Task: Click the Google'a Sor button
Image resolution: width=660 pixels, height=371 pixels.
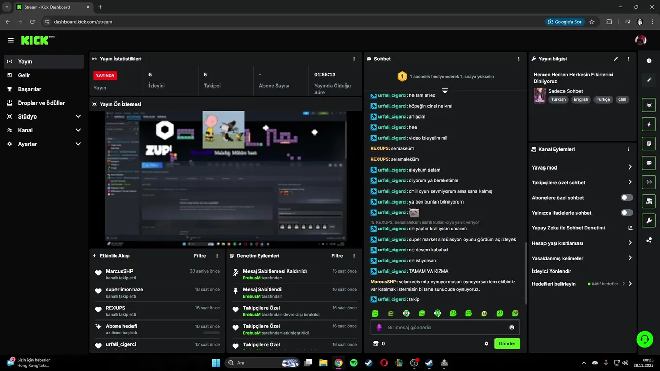Action: point(564,22)
